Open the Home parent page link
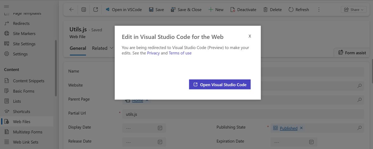 (138, 100)
